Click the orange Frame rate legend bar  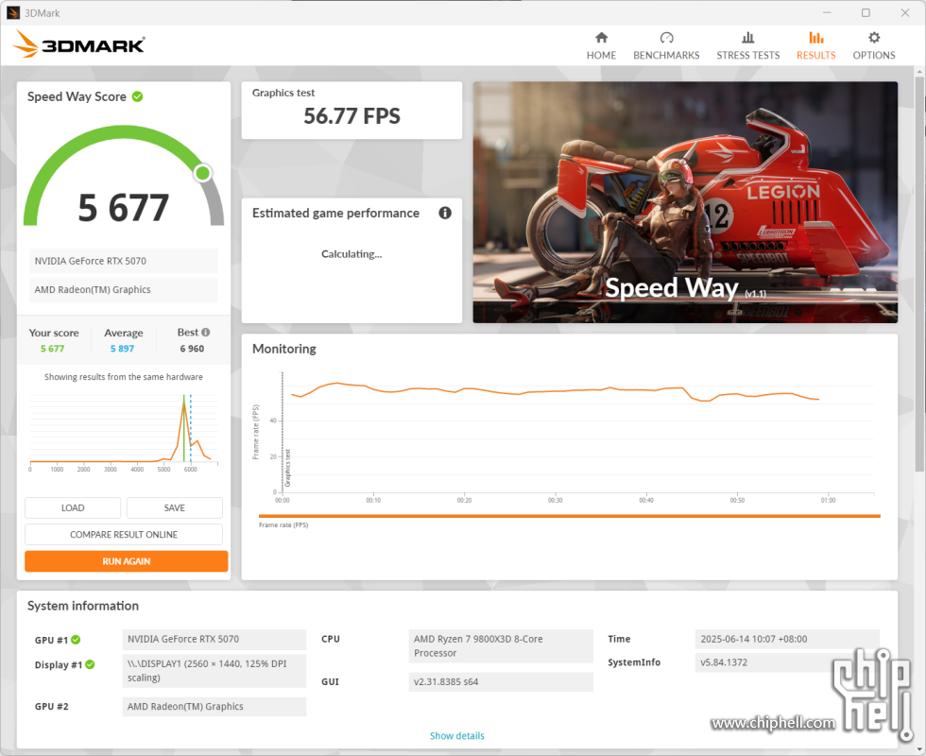(569, 516)
